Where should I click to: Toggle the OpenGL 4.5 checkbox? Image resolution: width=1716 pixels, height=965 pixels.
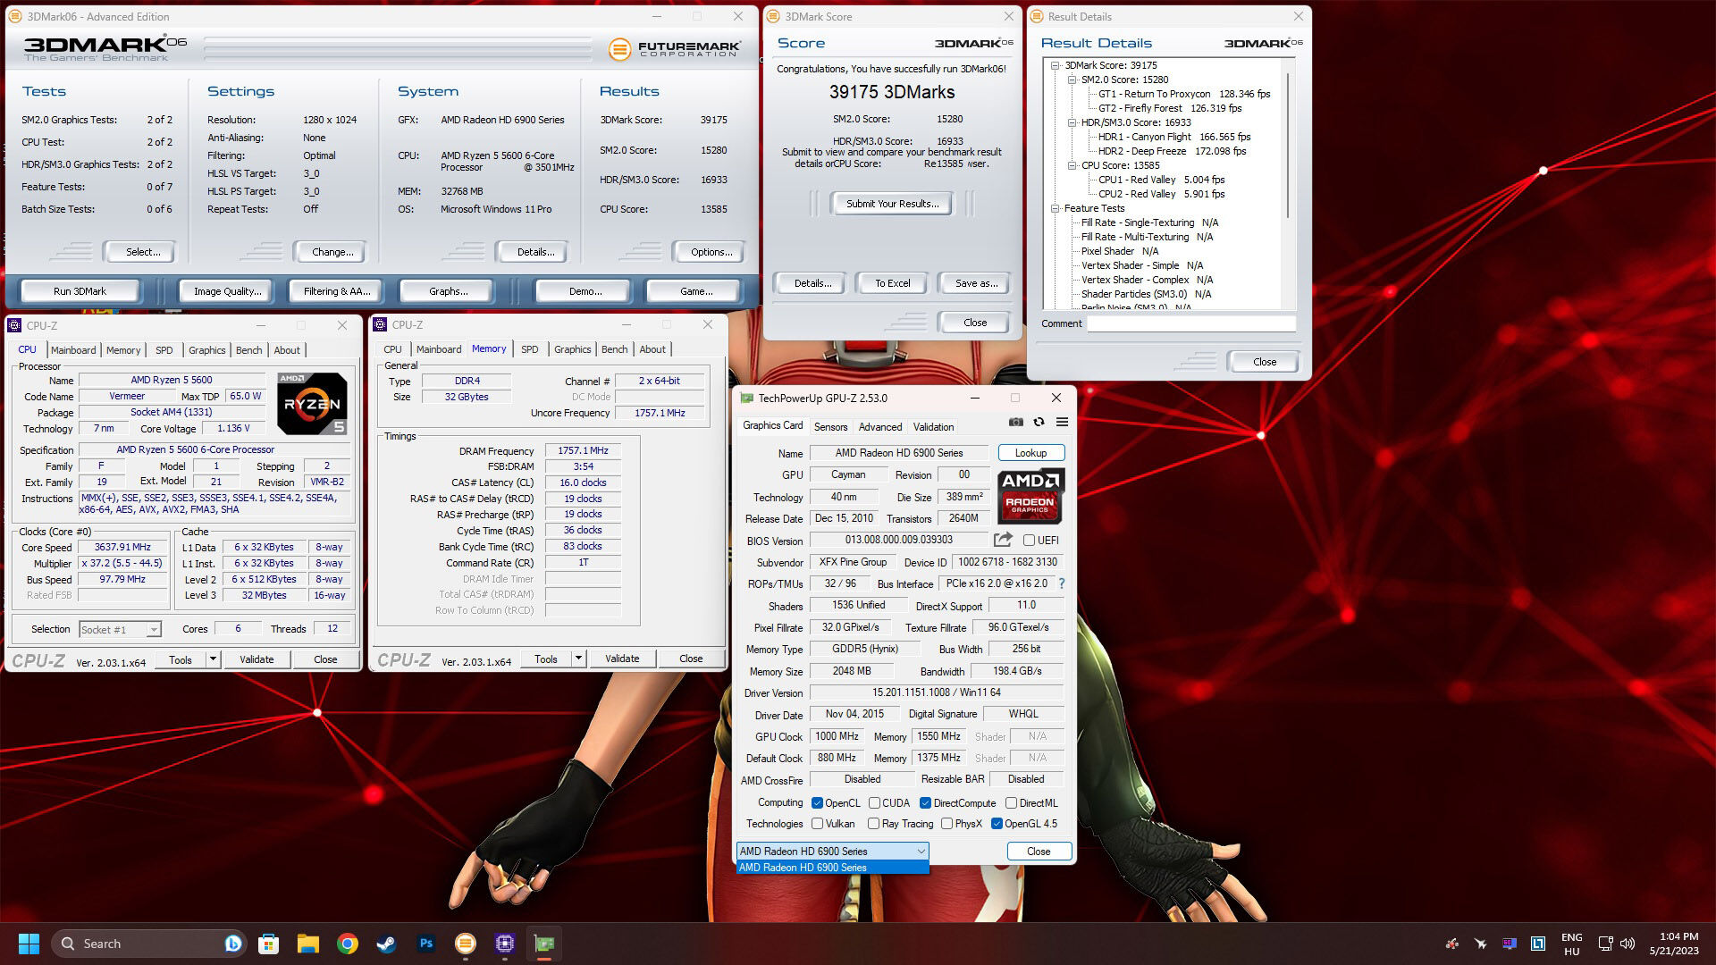tap(997, 824)
